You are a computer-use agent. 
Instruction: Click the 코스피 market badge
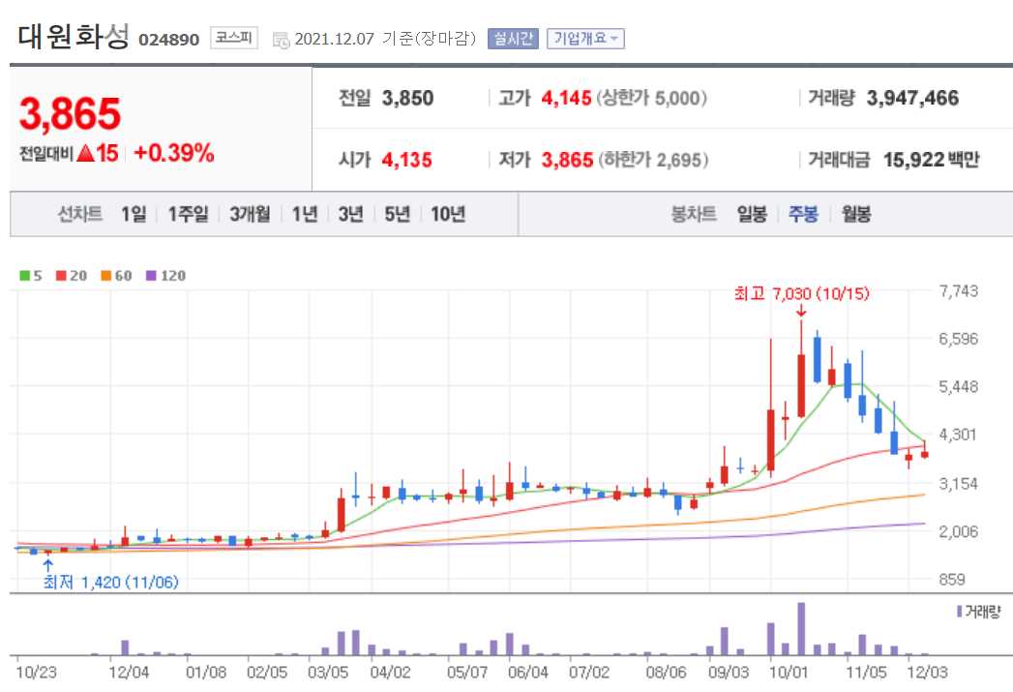click(x=234, y=38)
